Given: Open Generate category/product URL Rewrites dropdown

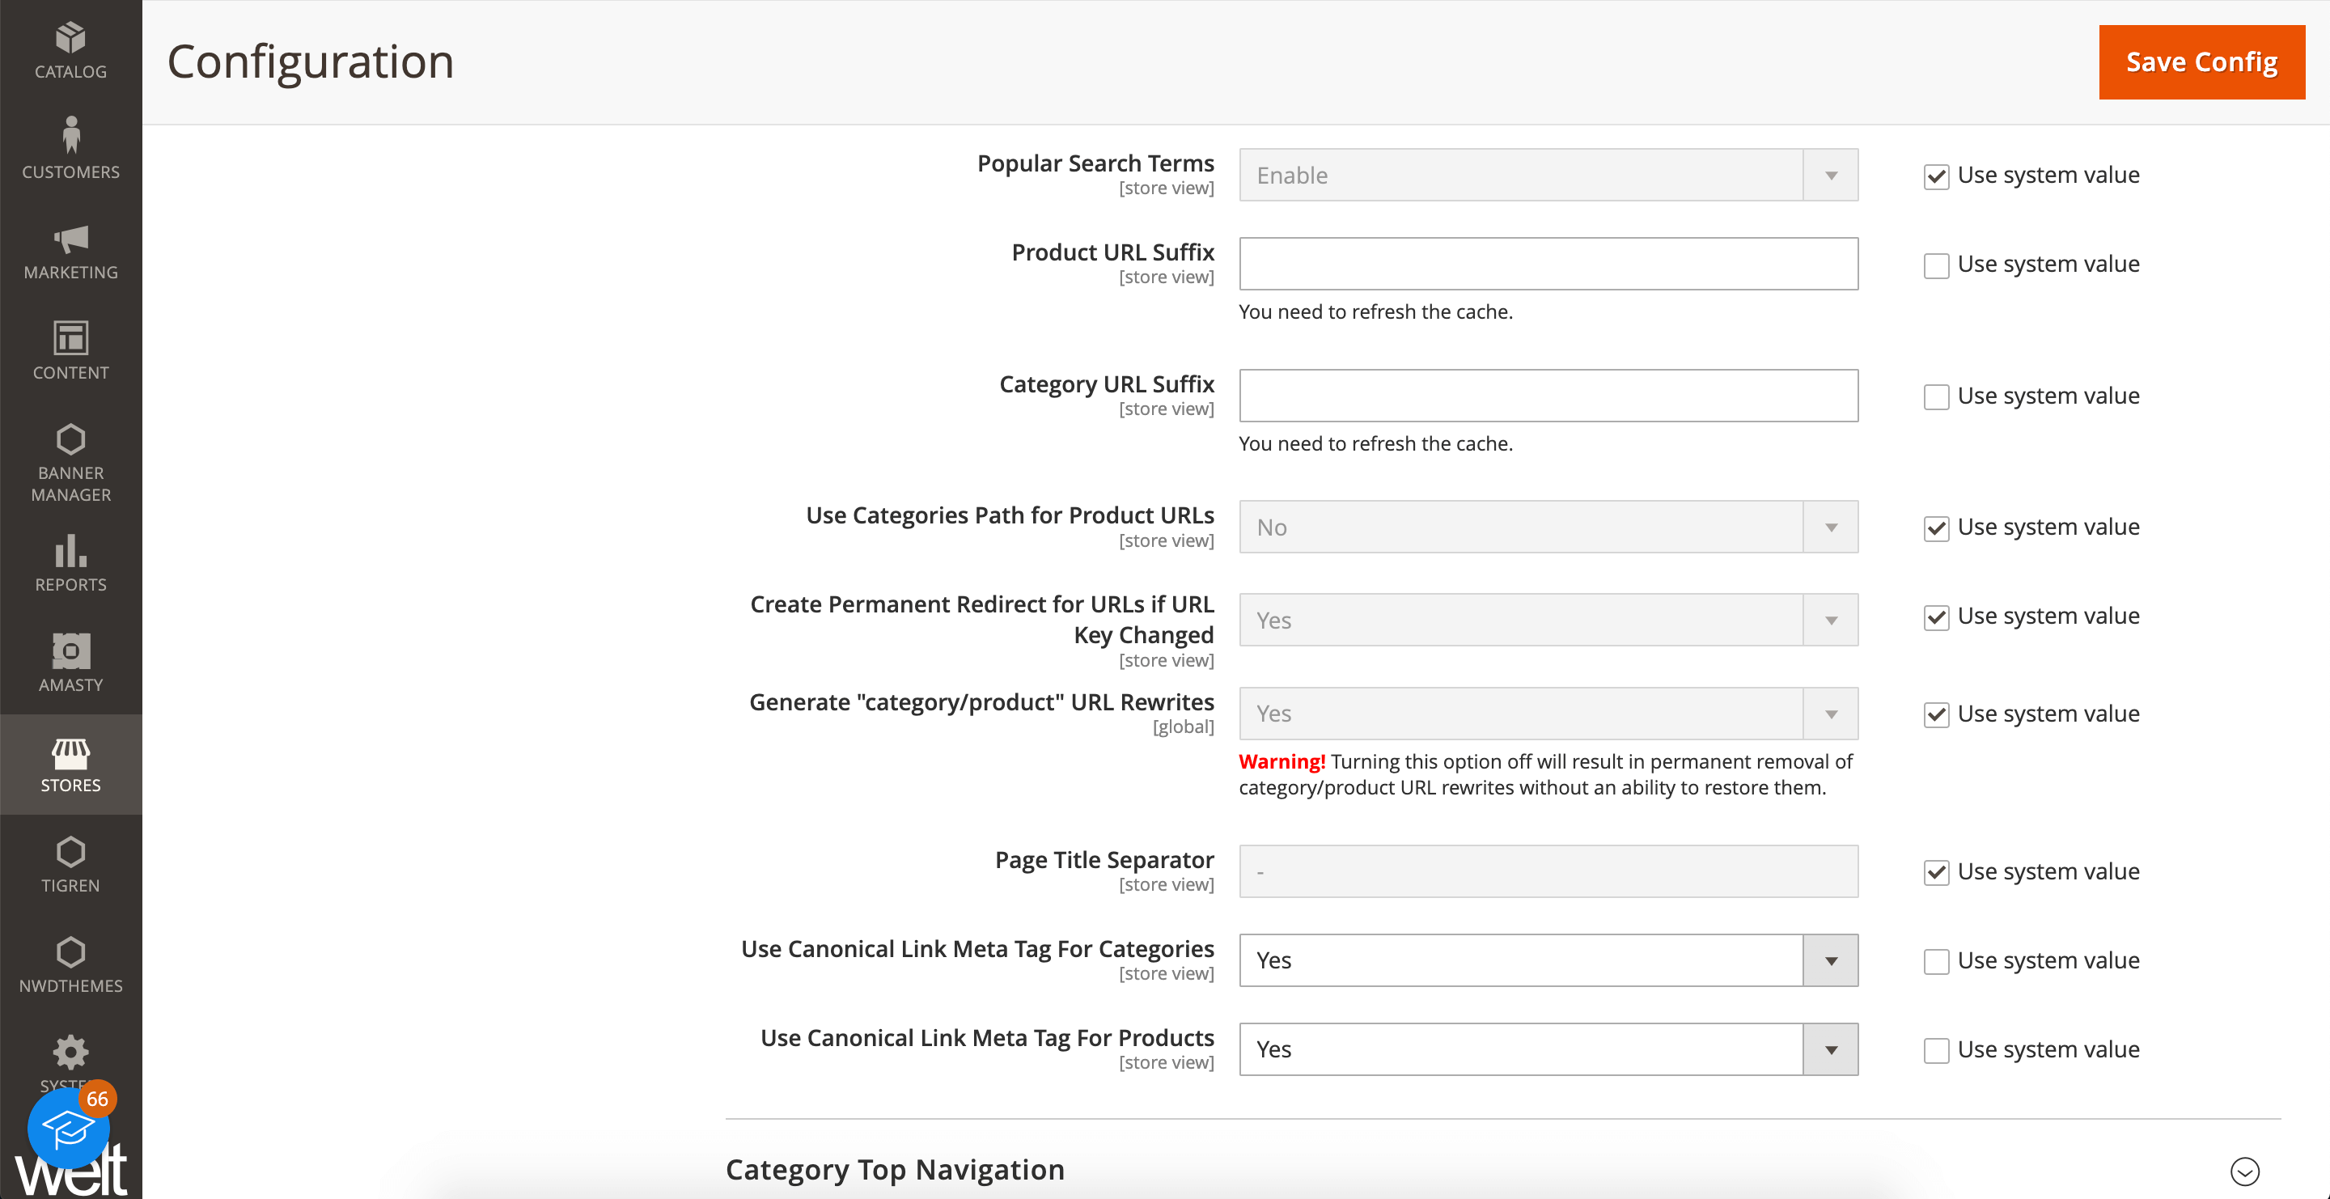Looking at the screenshot, I should point(1548,714).
